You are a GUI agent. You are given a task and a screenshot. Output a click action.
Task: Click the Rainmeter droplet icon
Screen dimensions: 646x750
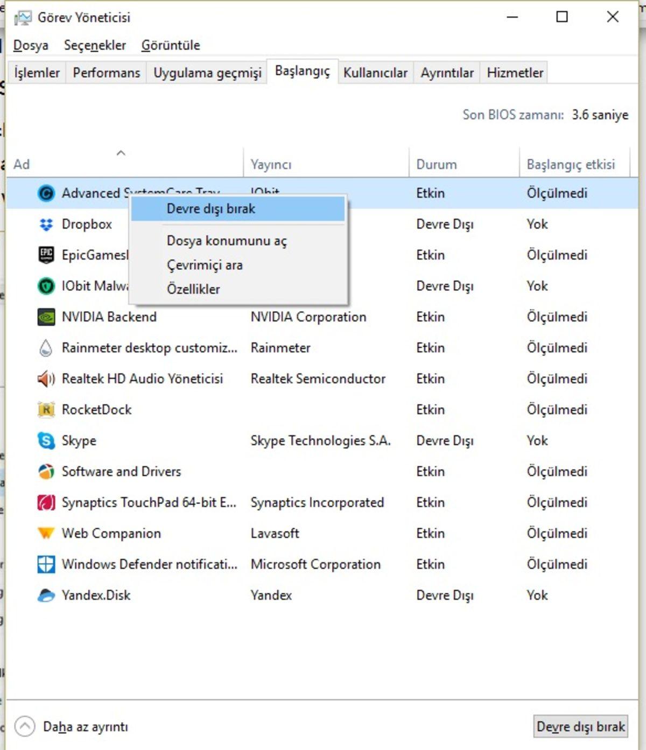click(x=46, y=347)
